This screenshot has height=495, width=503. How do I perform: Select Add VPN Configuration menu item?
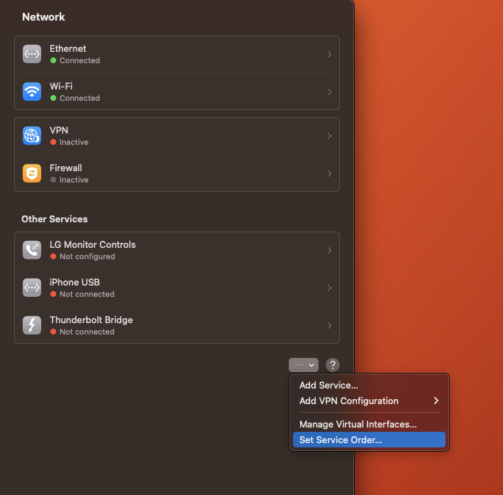369,401
